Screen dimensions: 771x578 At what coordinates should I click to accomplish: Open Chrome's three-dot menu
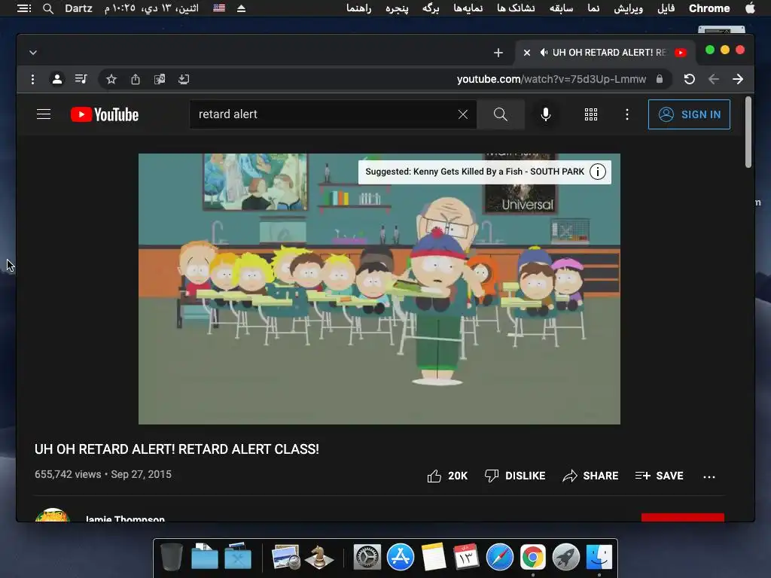[x=32, y=79]
